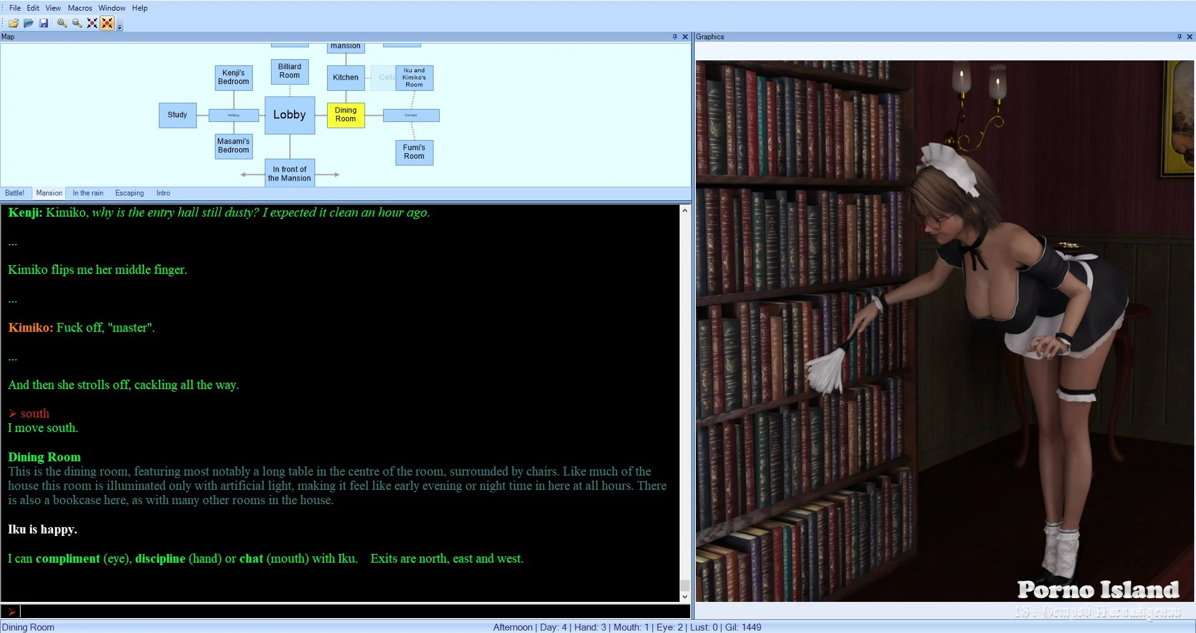Open the Macros menu
The height and width of the screenshot is (633, 1196).
pyautogui.click(x=80, y=8)
